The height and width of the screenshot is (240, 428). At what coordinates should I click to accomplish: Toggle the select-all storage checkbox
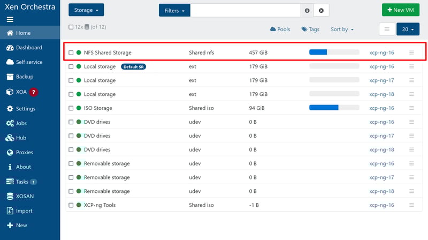[x=71, y=27]
